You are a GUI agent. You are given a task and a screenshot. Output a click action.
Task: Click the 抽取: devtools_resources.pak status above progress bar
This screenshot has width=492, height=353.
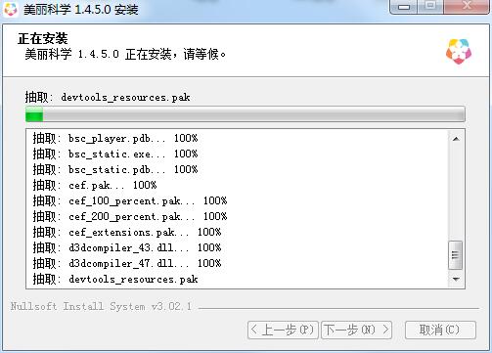[x=108, y=97]
